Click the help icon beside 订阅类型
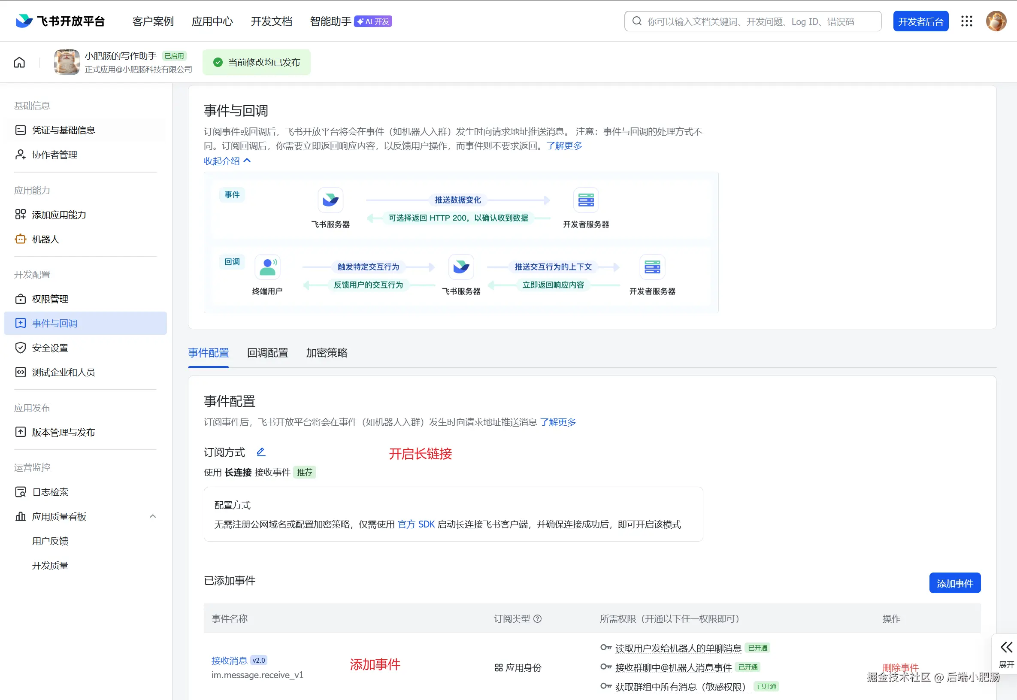 538,618
